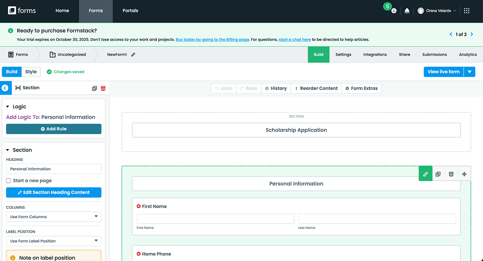Click the move handle icon on section
The image size is (483, 261).
pyautogui.click(x=464, y=174)
